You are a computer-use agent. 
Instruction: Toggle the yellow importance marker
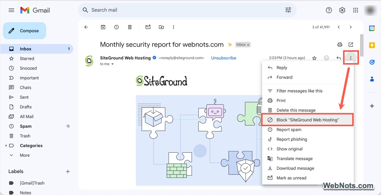coord(230,45)
